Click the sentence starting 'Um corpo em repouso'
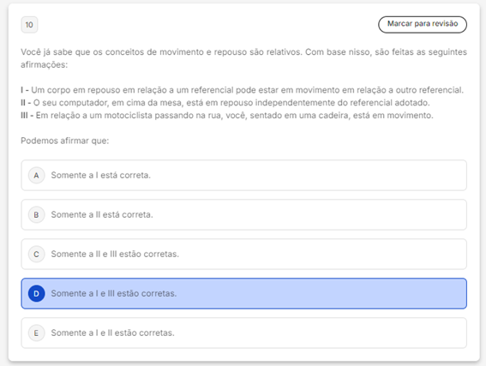The image size is (486, 366). 248,90
